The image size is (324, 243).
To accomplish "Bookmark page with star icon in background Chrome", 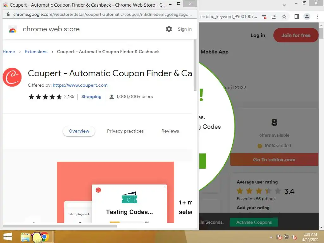I will click(x=284, y=16).
